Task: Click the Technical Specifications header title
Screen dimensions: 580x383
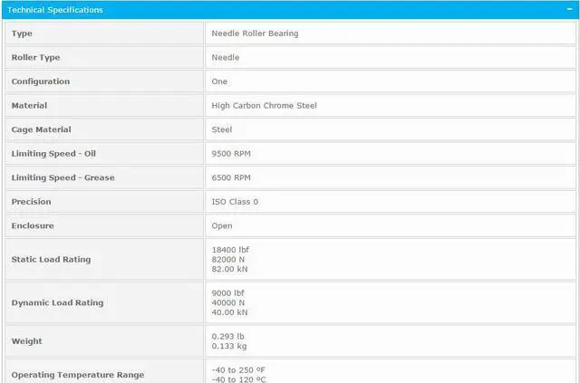Action: tap(55, 10)
